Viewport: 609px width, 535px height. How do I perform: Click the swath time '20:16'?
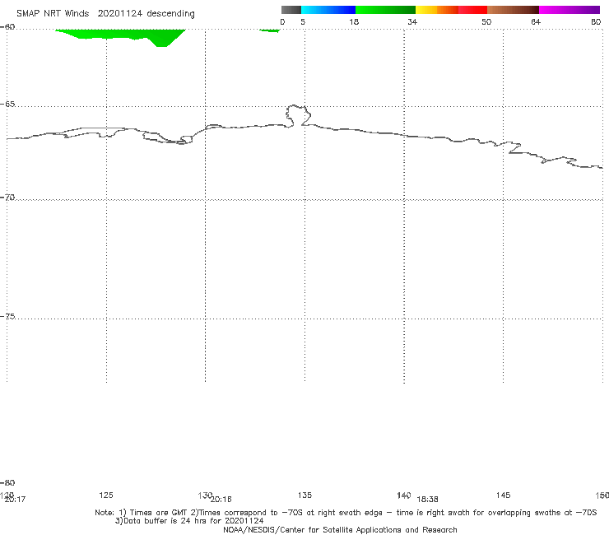tap(221, 500)
